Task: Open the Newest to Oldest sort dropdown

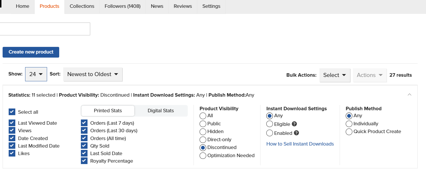Action: coord(93,74)
